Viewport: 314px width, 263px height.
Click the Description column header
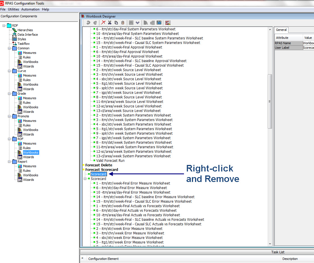tap(298, 259)
